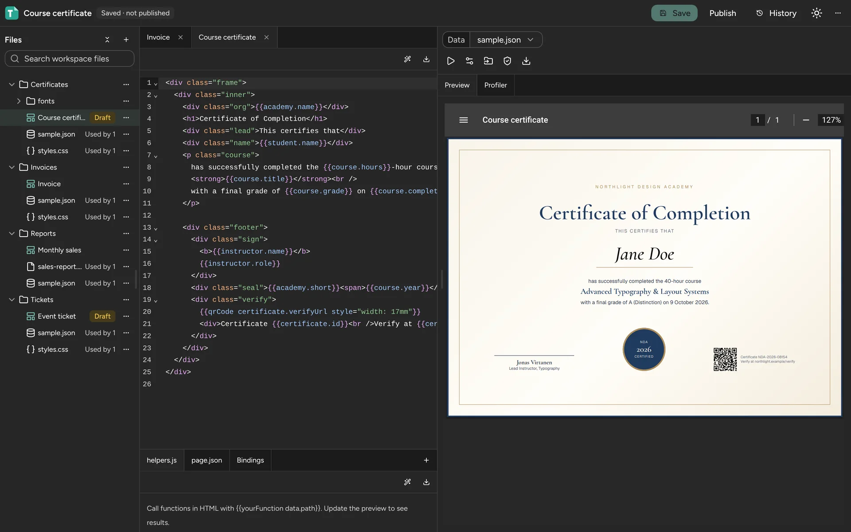Click the app logo in the top-left corner
851x532 pixels.
pyautogui.click(x=12, y=13)
